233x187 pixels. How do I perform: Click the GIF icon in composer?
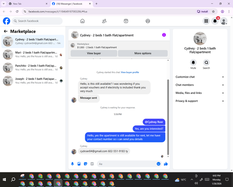[x=92, y=164]
